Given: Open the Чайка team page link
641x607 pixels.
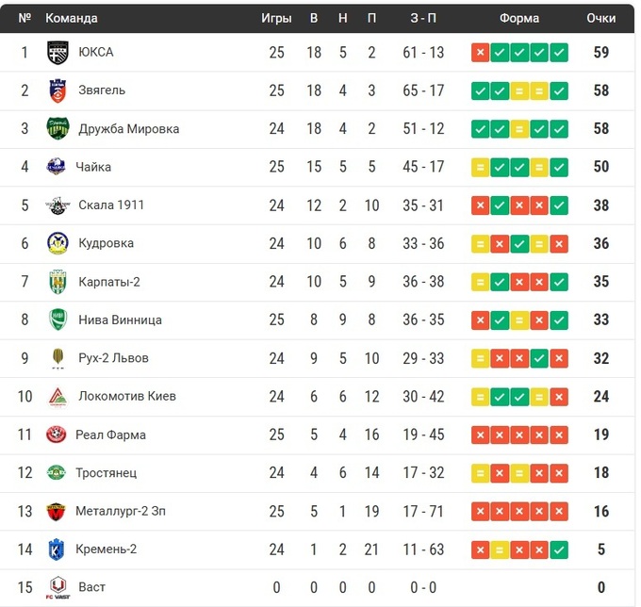Looking at the screenshot, I should point(95,167).
